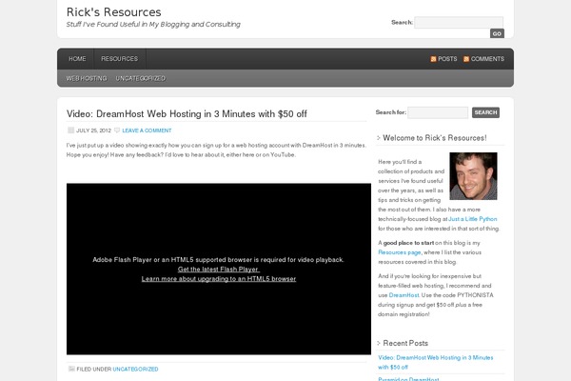
Task: Click Leave a Comment link
Action: click(147, 130)
